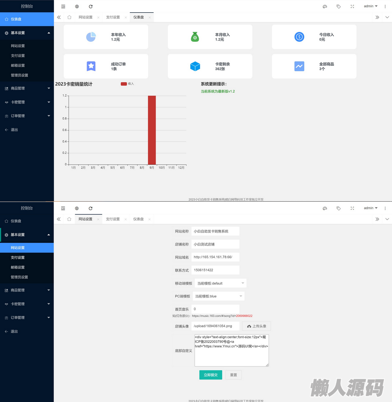Click the 重置 reset button
392x402 pixels.
point(234,375)
